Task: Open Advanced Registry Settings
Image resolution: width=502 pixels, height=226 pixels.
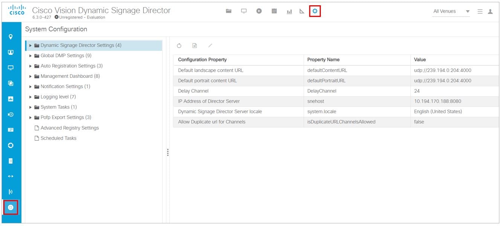Action: click(x=70, y=128)
